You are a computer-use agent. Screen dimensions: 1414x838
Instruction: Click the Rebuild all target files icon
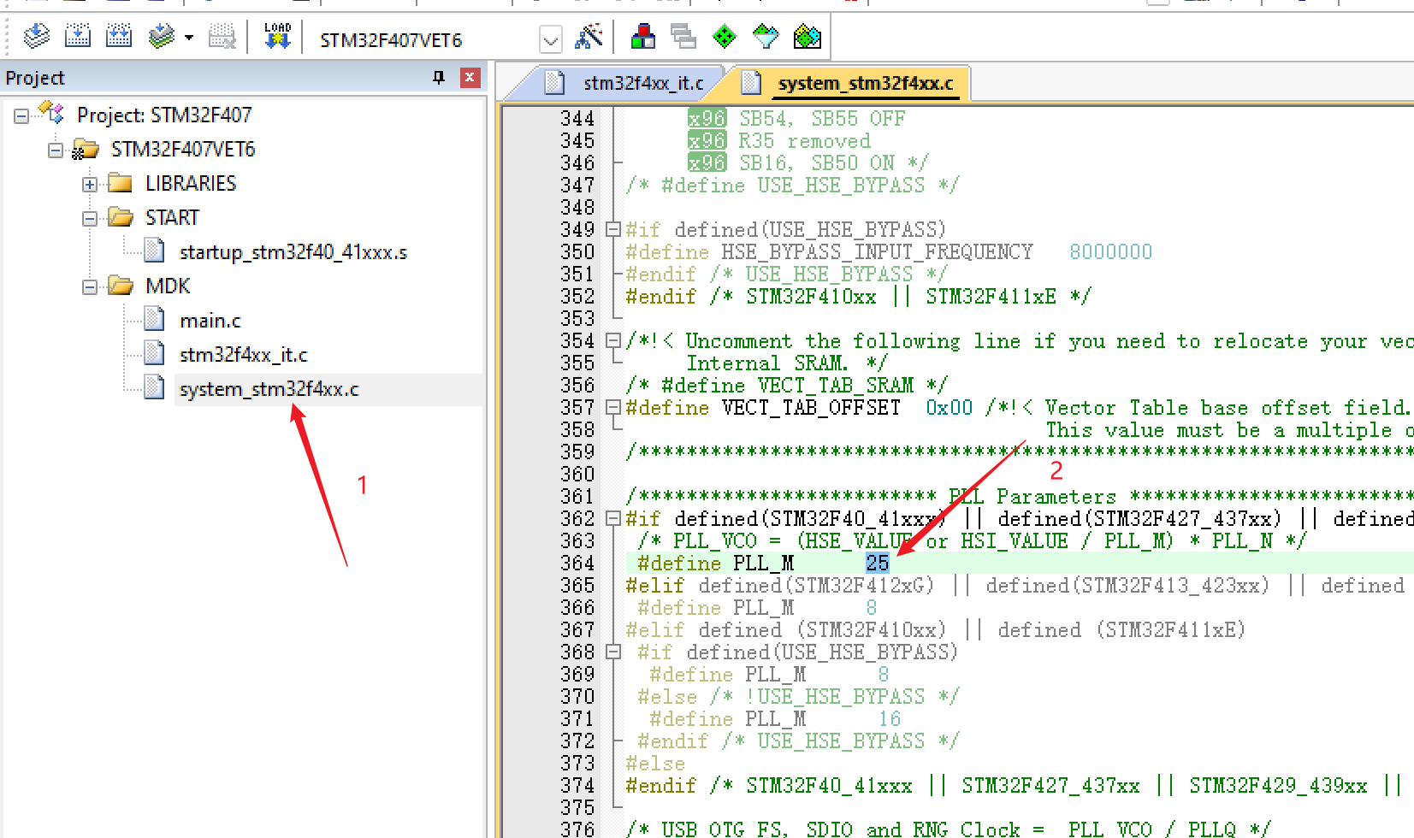click(x=119, y=37)
